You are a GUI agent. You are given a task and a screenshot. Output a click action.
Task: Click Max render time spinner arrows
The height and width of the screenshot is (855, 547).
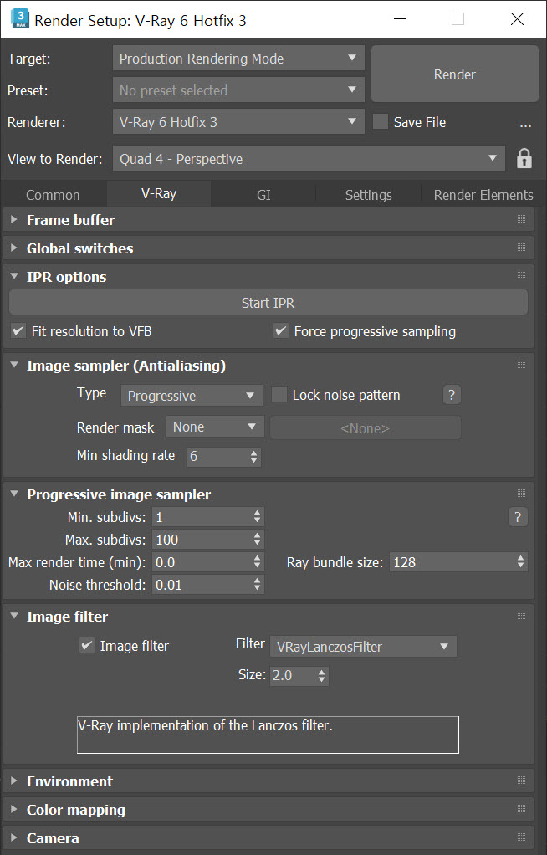(257, 562)
